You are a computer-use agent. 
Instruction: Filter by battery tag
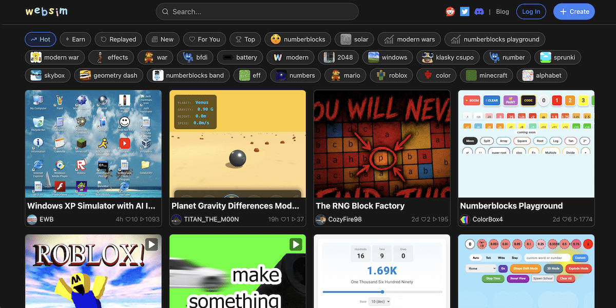tap(240, 57)
